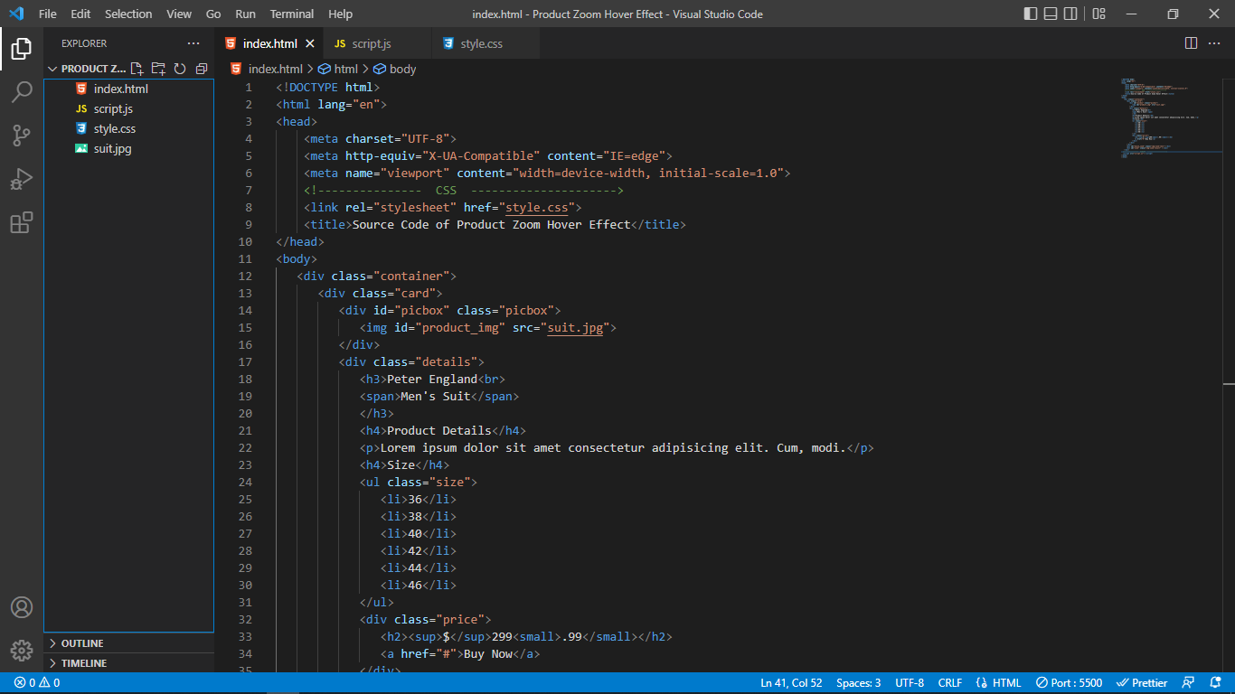This screenshot has height=694, width=1235.
Task: Select the Source Control icon
Action: (x=22, y=136)
